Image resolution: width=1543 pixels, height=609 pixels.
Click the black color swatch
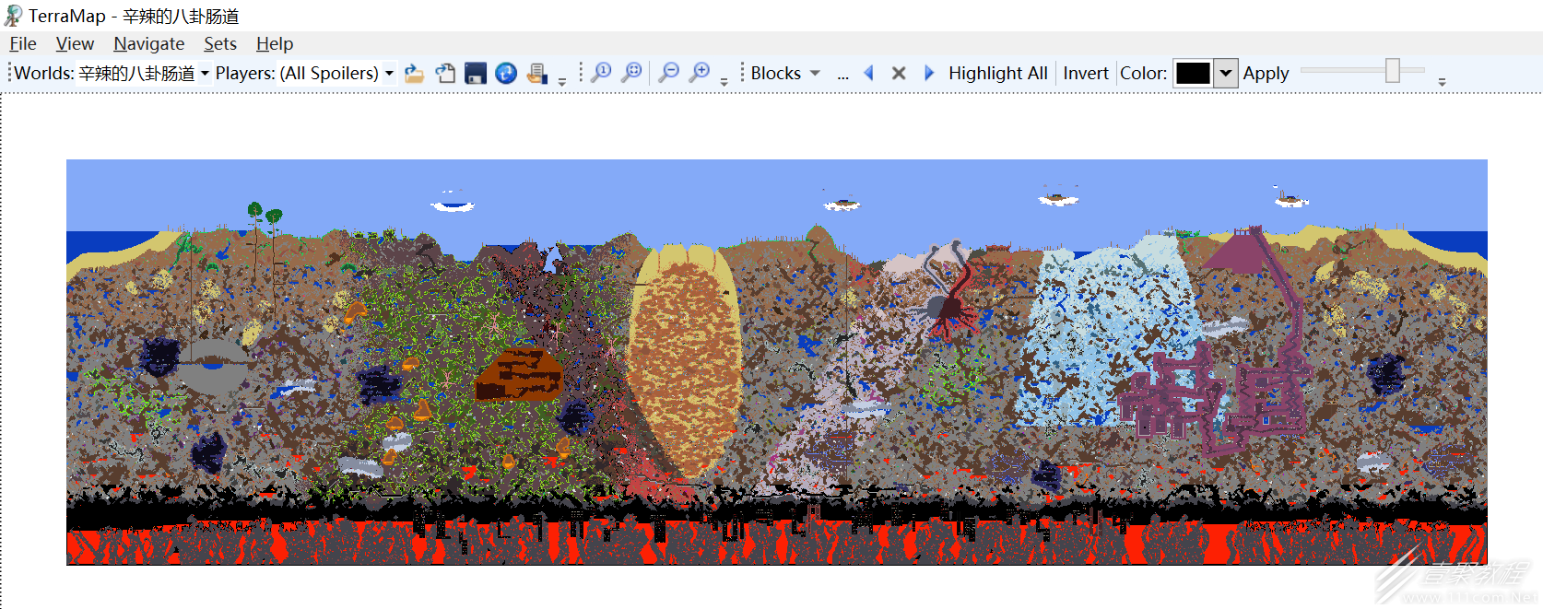tap(1193, 73)
